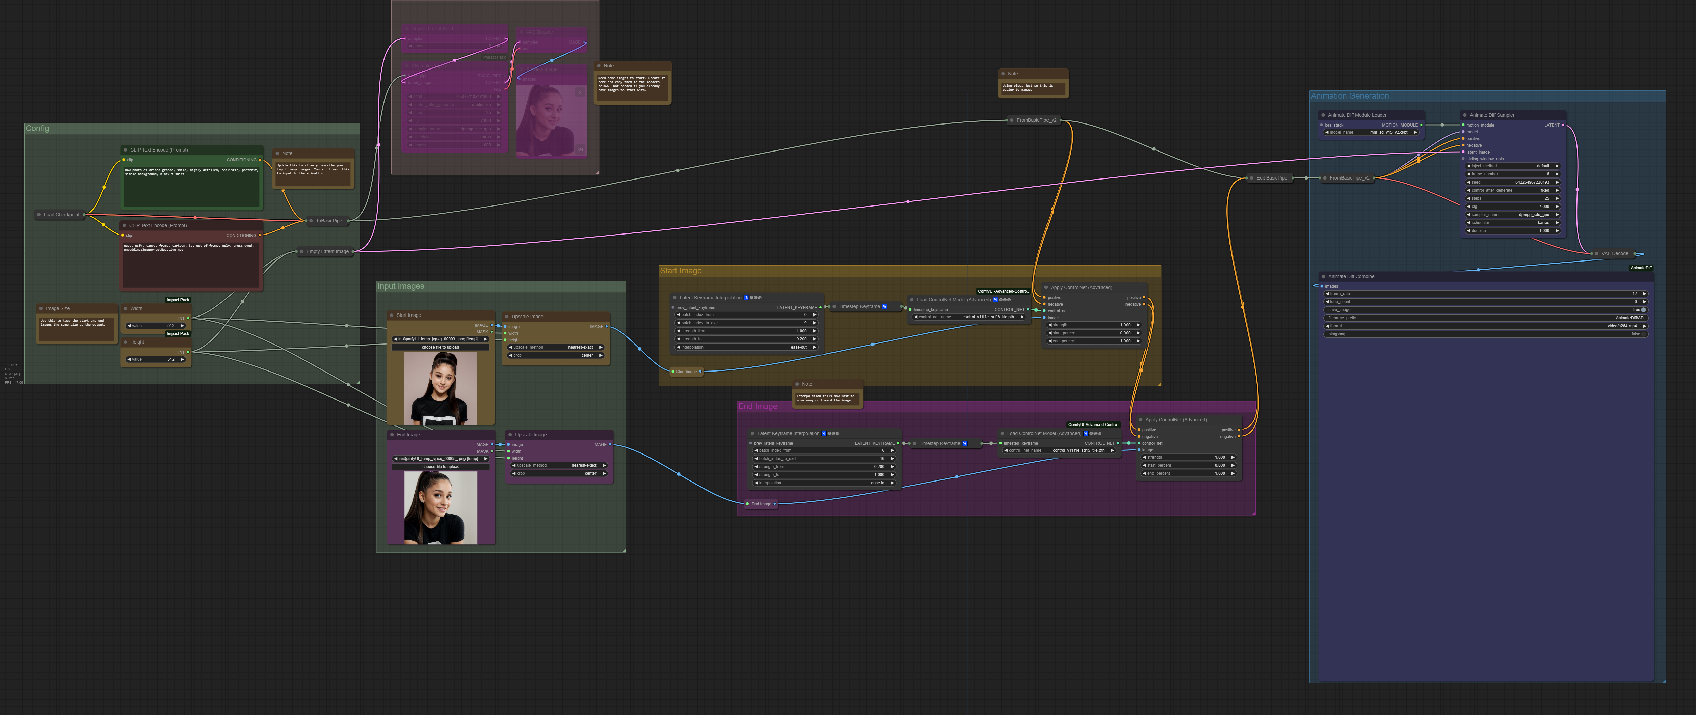Click the MOTION_MODULE output socket on Module Loader
The width and height of the screenshot is (1696, 715).
[1421, 125]
